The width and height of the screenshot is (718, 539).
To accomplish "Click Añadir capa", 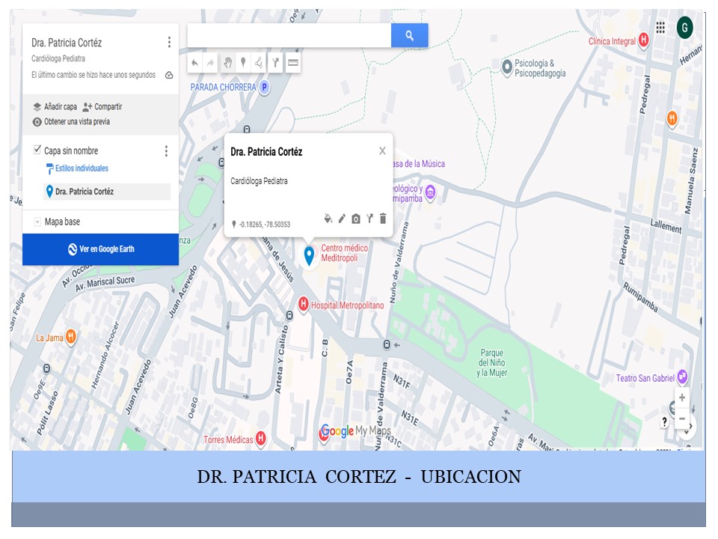I will tap(55, 107).
